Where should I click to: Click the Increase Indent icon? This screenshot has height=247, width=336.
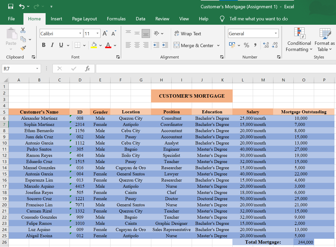165,45
